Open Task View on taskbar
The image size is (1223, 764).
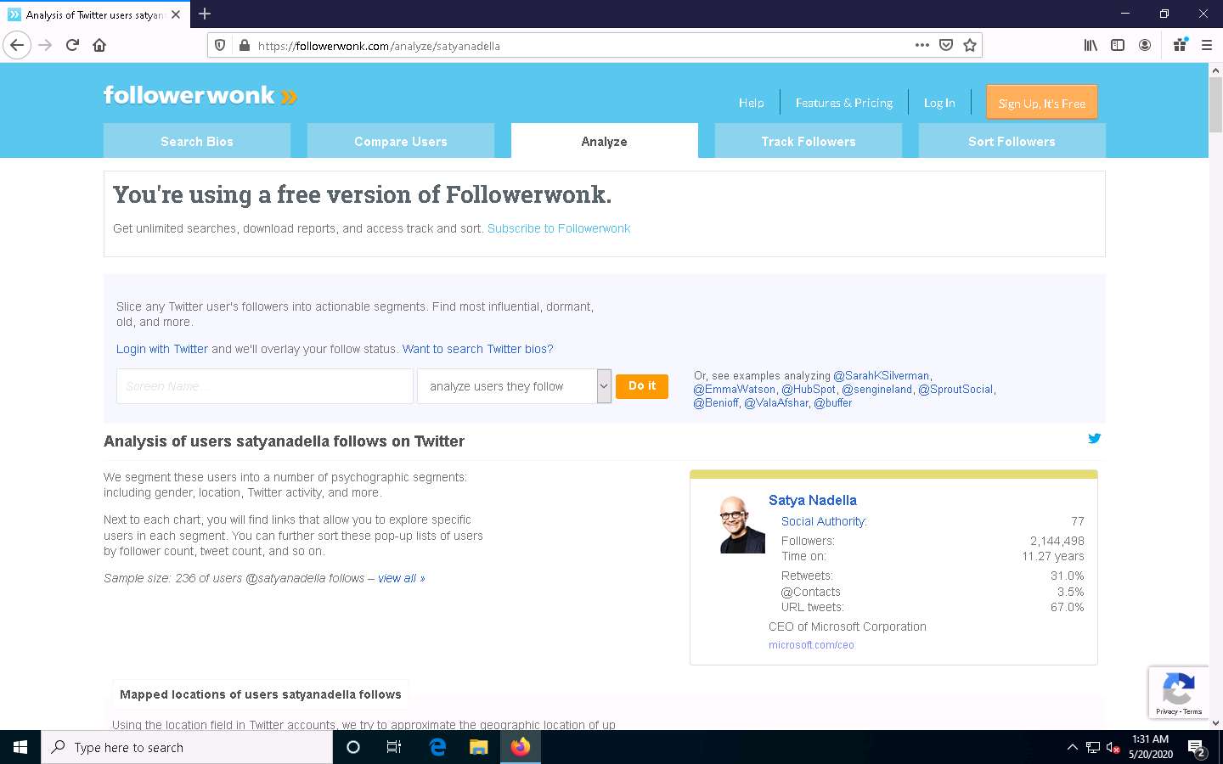(x=394, y=747)
